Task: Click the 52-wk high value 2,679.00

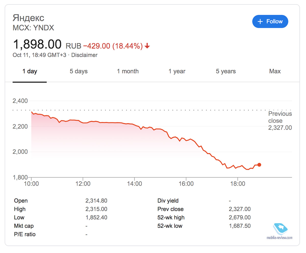Action: click(x=240, y=218)
